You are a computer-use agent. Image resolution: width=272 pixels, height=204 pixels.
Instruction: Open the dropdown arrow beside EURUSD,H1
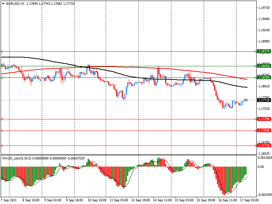(3, 4)
